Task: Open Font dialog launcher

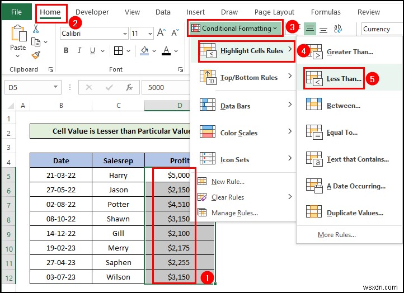Action: (x=181, y=69)
